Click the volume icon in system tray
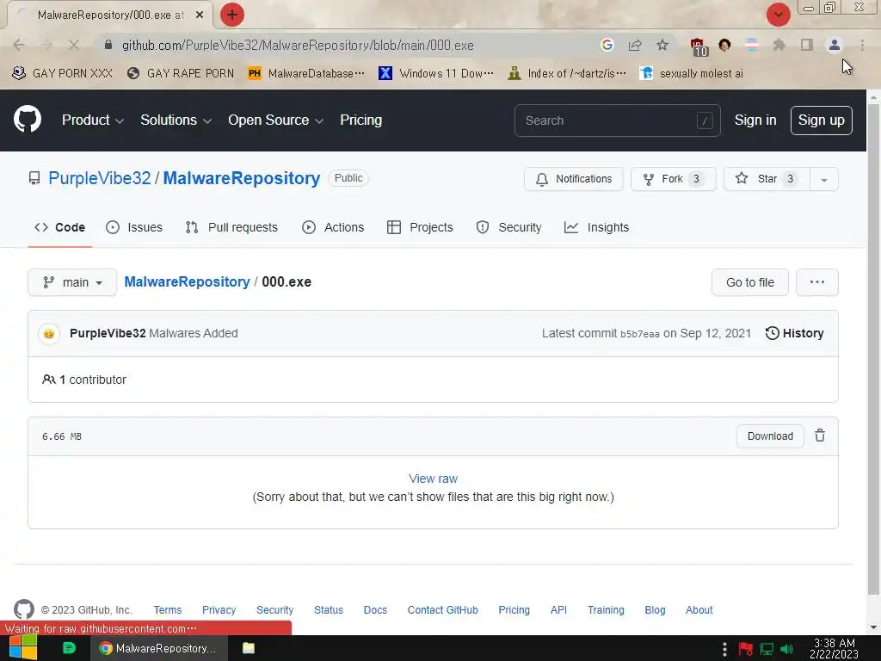This screenshot has width=881, height=661. pyautogui.click(x=787, y=649)
